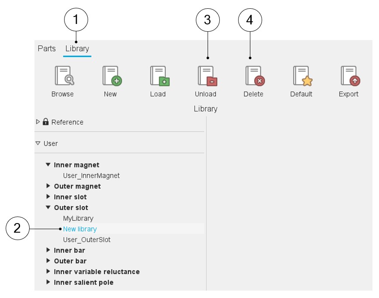Click the Delete library icon
Image resolution: width=379 pixels, height=298 pixels.
coord(254,76)
